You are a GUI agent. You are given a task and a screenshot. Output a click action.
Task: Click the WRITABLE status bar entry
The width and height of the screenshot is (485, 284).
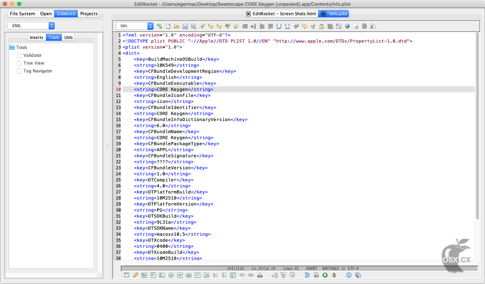(x=330, y=269)
